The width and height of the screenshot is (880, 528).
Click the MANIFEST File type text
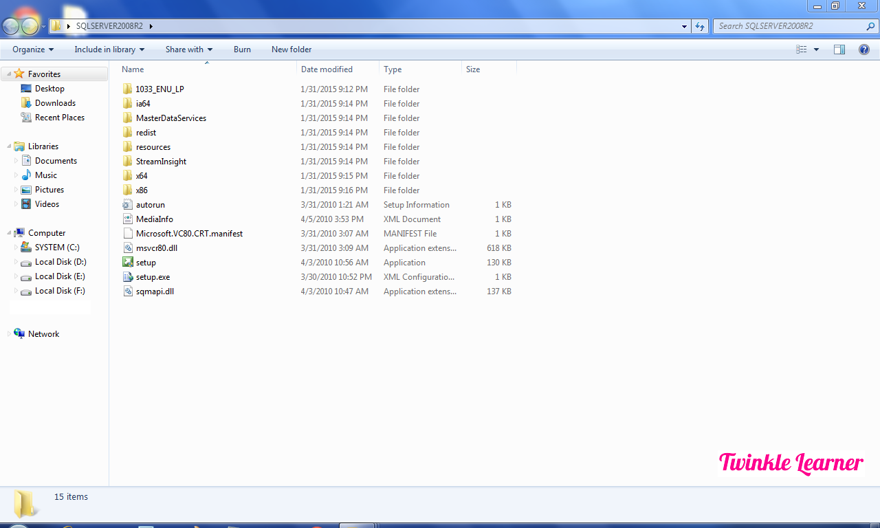[410, 234]
